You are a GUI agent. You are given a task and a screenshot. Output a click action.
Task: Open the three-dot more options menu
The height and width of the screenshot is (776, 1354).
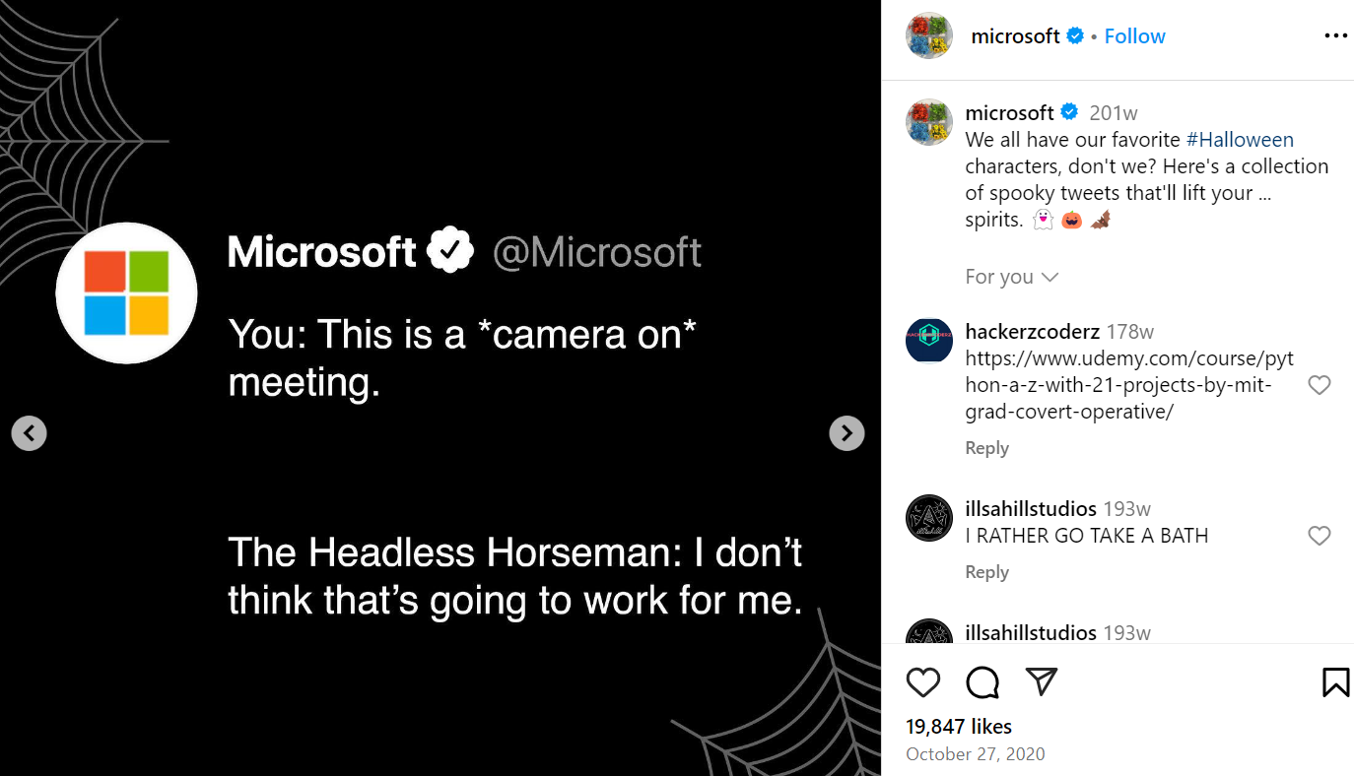[1335, 36]
